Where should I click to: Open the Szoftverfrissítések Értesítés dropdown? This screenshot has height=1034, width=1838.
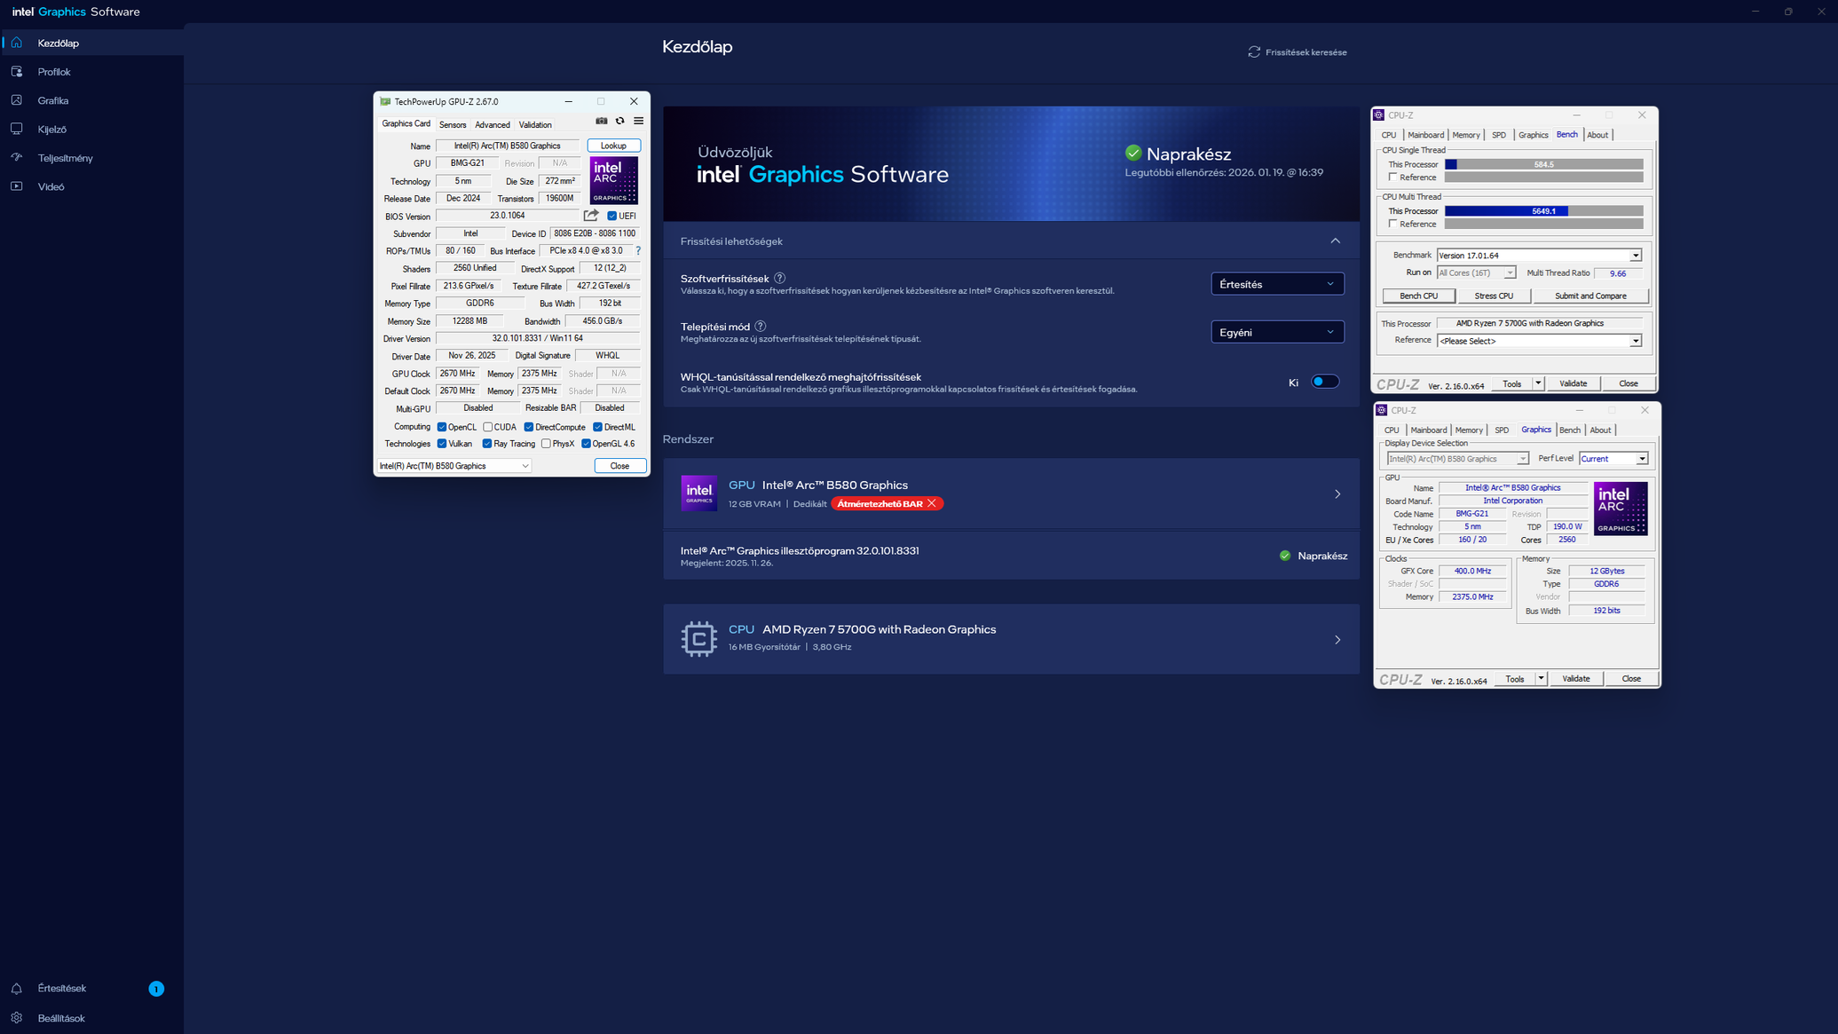coord(1276,284)
